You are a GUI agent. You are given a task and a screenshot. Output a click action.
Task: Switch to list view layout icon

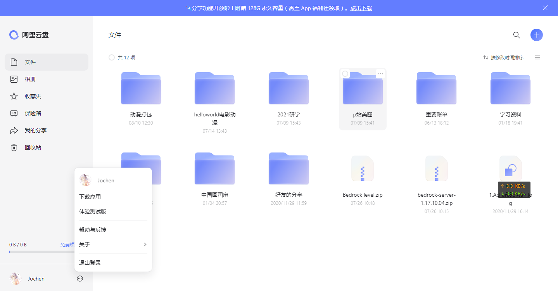537,57
